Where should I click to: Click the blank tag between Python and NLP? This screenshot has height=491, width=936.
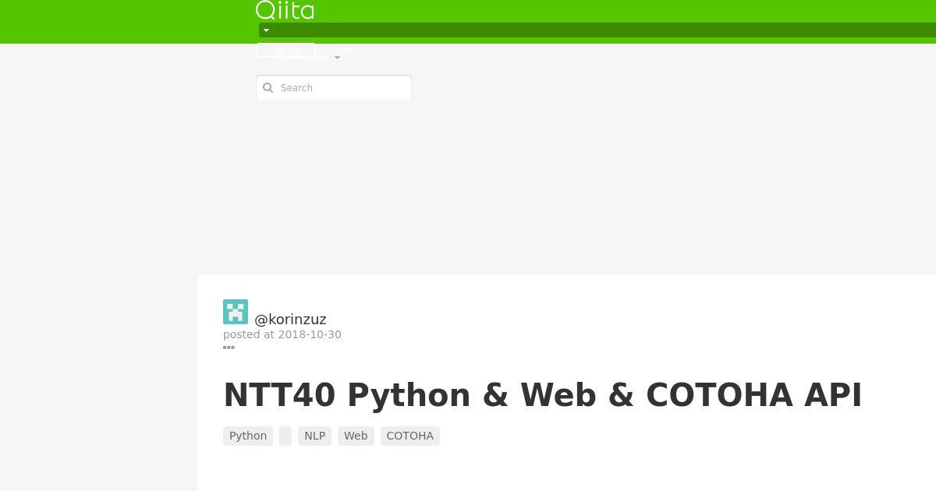point(285,436)
